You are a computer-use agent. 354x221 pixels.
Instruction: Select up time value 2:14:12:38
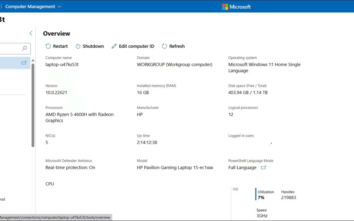tap(147, 142)
